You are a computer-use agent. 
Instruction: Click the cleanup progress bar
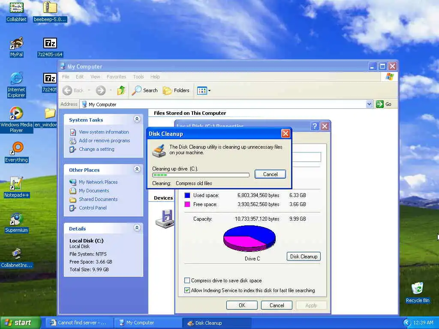coord(201,175)
